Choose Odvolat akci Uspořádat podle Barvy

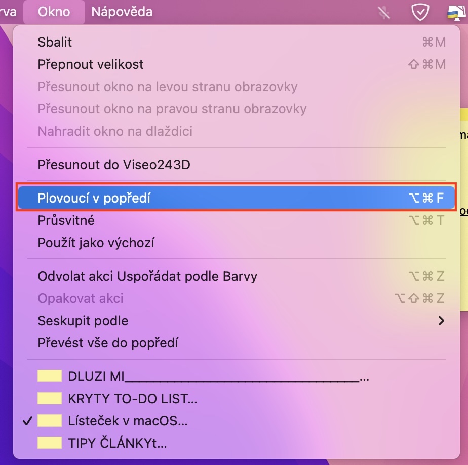[147, 276]
